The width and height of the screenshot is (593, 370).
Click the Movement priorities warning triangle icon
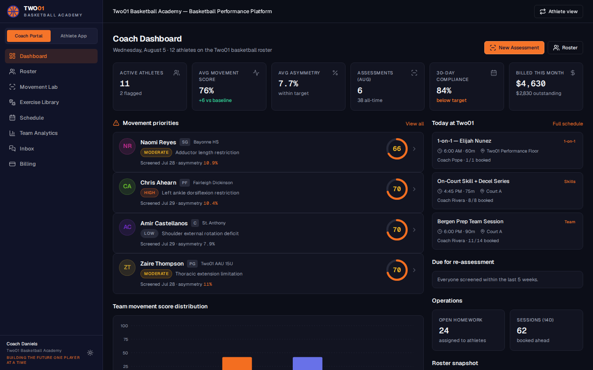[116, 123]
